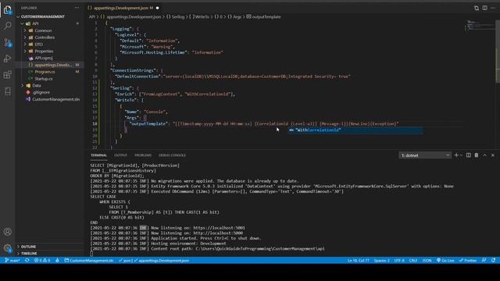Split the editor to the right
500x281 pixels.
pos(484,8)
